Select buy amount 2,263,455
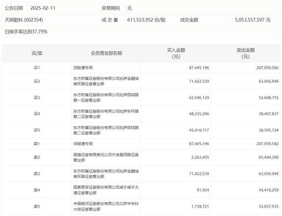Image resolution: width=282 pixels, height=216 pixels. (200, 157)
